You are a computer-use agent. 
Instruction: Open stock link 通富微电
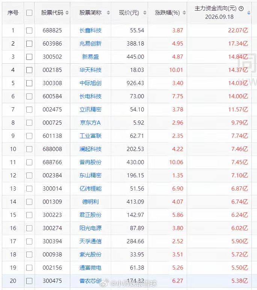click(x=91, y=268)
